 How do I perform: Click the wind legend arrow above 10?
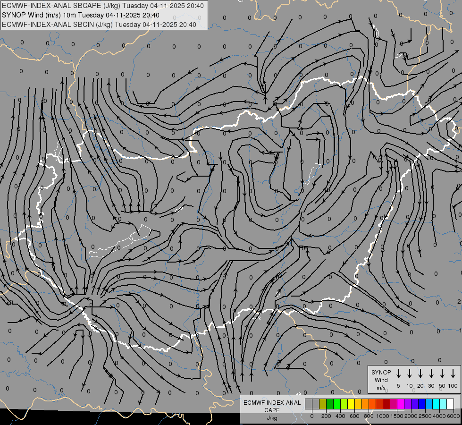[410, 374]
